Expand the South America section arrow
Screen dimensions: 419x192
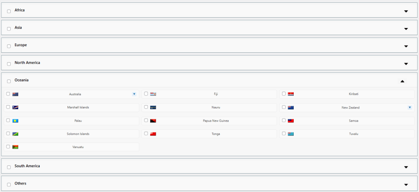(406, 167)
